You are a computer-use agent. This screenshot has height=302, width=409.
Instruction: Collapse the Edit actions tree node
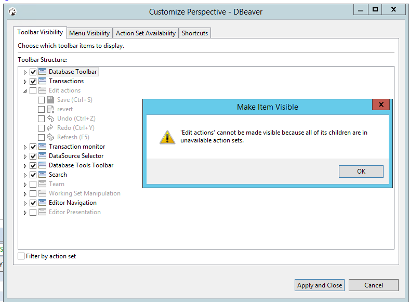(25, 91)
